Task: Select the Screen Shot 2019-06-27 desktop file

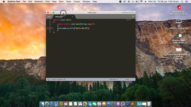Action: pyautogui.click(x=178, y=50)
